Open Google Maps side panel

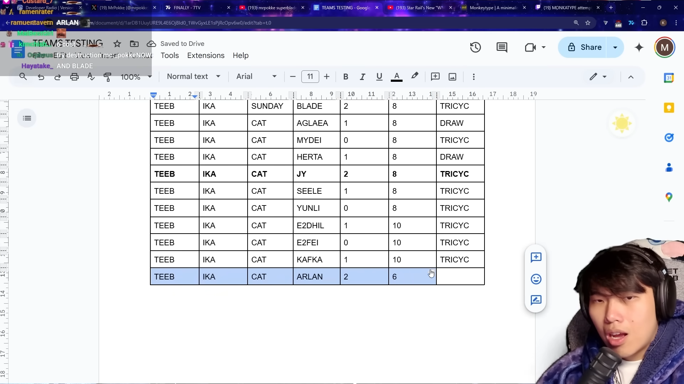(x=669, y=197)
